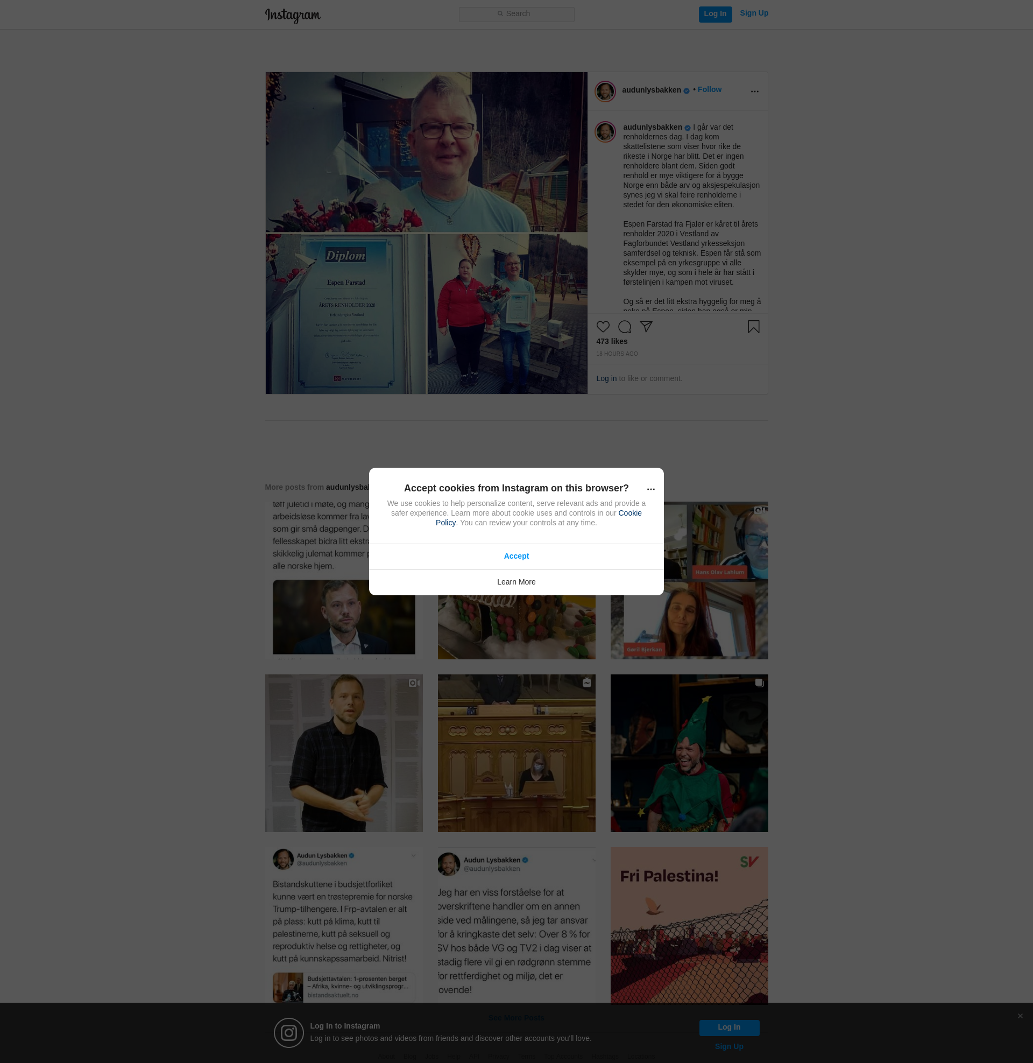Click Instagram camera icon in bottom banner
This screenshot has height=1063, width=1033.
pyautogui.click(x=288, y=1033)
